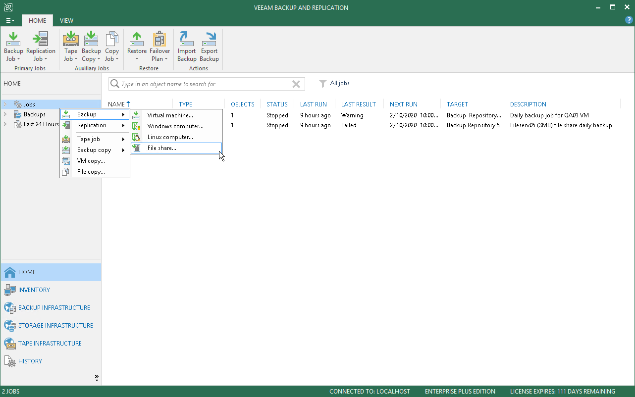Sort by the STATUS column header
This screenshot has height=397, width=635.
[x=277, y=104]
